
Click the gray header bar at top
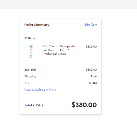pyautogui.click(x=68, y=4)
